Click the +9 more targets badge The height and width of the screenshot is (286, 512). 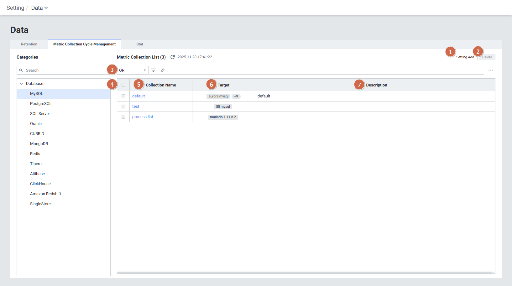[x=236, y=96]
